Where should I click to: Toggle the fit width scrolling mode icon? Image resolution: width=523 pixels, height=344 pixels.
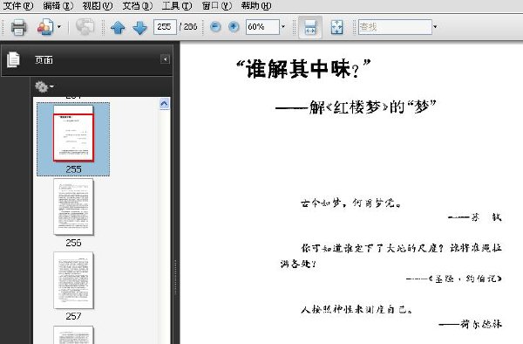(x=310, y=27)
